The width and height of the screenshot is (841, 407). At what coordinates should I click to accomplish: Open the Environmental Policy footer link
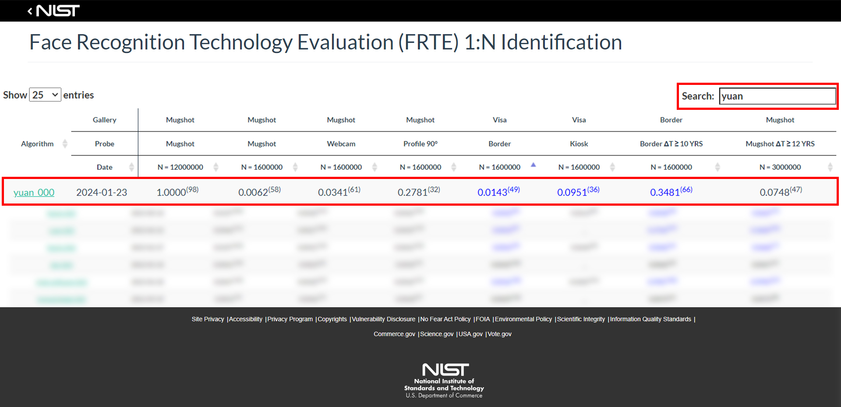(x=523, y=319)
